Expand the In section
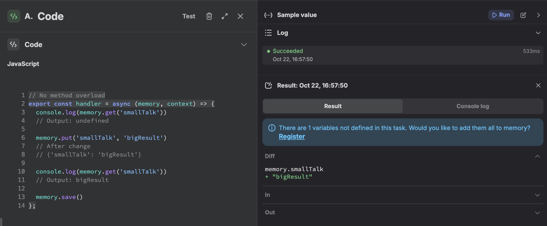Image resolution: width=547 pixels, height=226 pixels. pyautogui.click(x=537, y=195)
